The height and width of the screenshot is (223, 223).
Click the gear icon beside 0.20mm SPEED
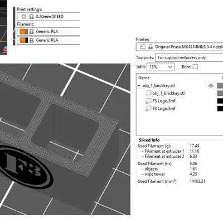pyautogui.click(x=24, y=17)
